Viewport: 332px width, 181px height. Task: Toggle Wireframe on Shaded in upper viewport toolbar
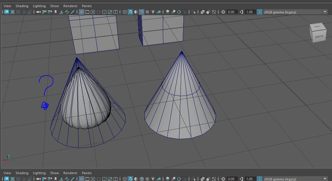point(142,12)
